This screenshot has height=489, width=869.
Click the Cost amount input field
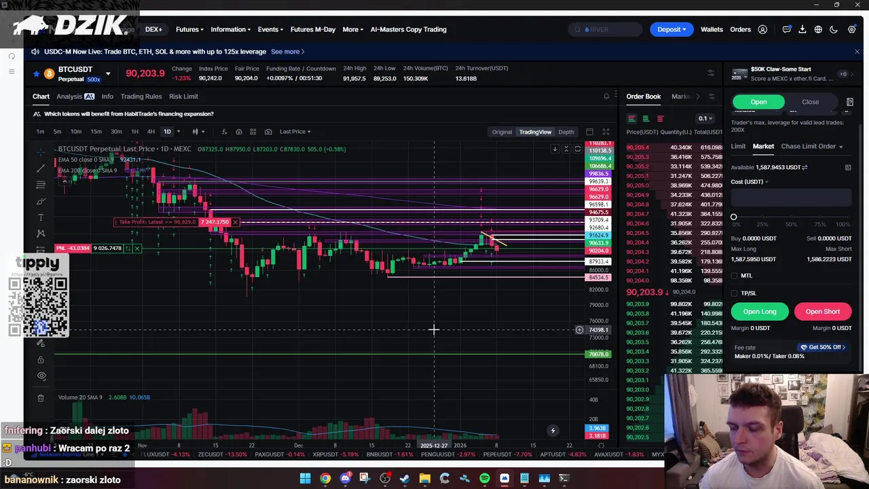click(791, 198)
